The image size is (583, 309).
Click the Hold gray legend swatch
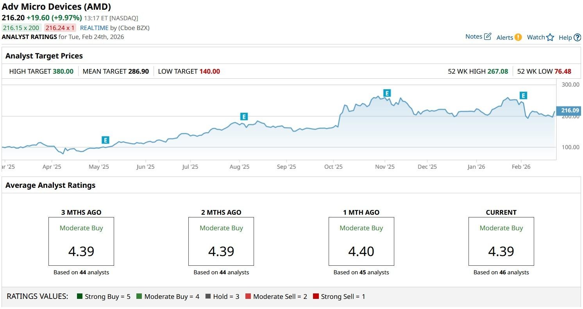208,297
